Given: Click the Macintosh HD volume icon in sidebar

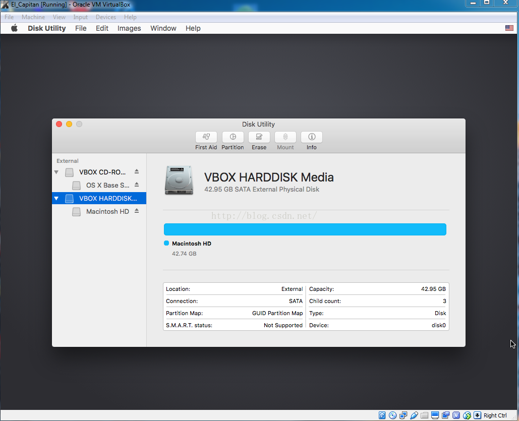Looking at the screenshot, I should pos(76,211).
